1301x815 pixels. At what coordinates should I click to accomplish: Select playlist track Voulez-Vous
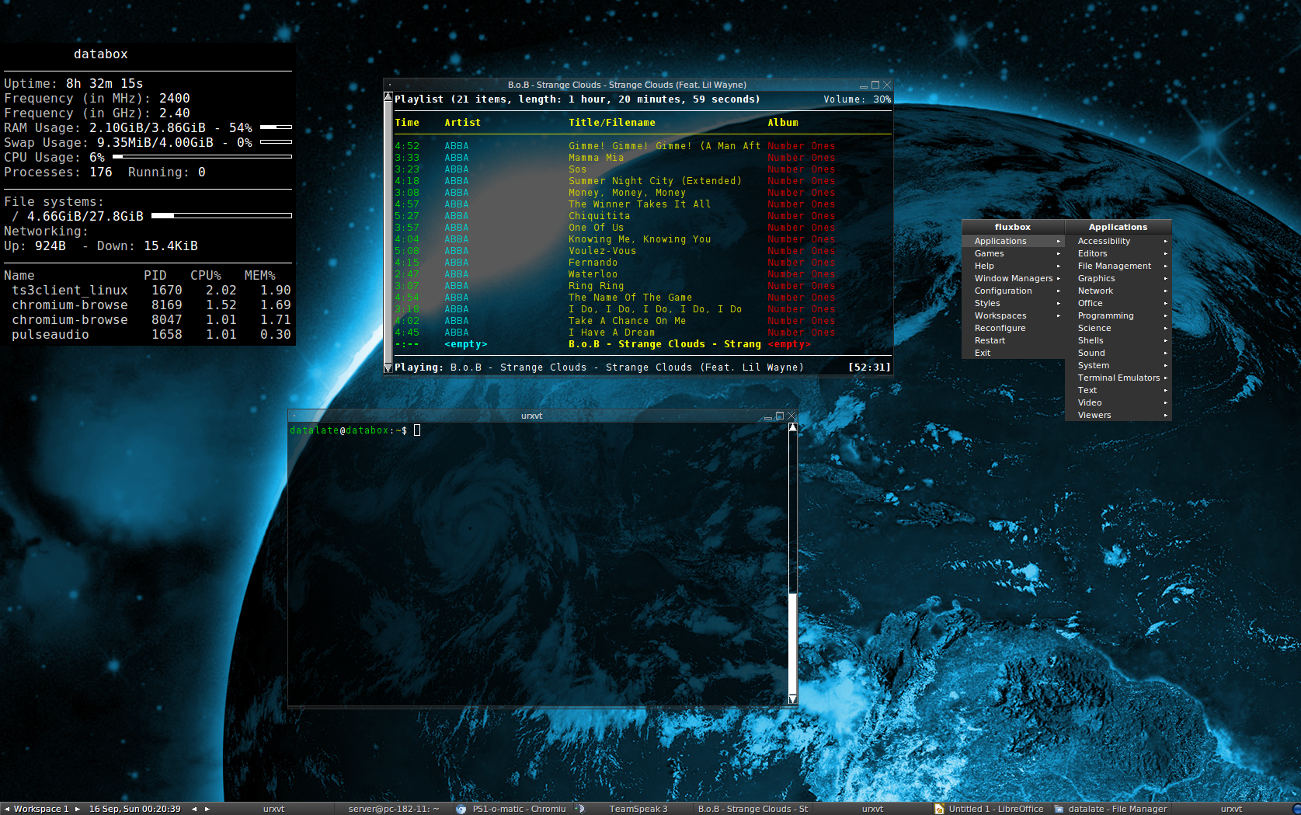(x=642, y=251)
